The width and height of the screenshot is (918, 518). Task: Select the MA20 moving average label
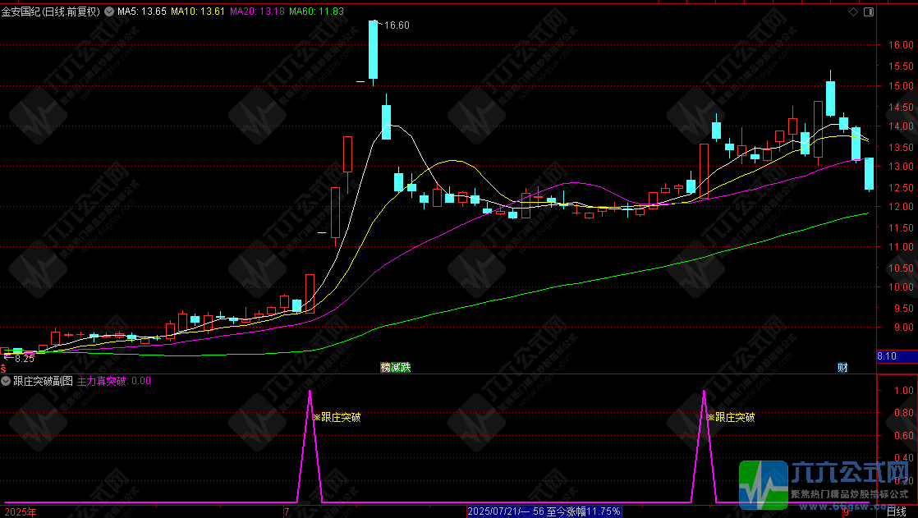coord(256,12)
